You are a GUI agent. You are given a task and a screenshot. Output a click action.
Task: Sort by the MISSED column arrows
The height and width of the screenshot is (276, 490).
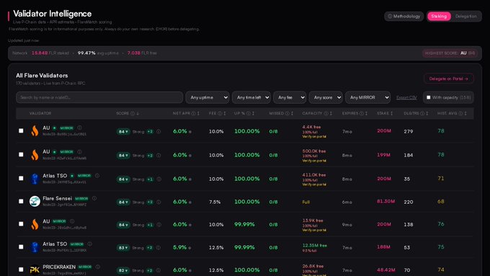tap(292, 113)
